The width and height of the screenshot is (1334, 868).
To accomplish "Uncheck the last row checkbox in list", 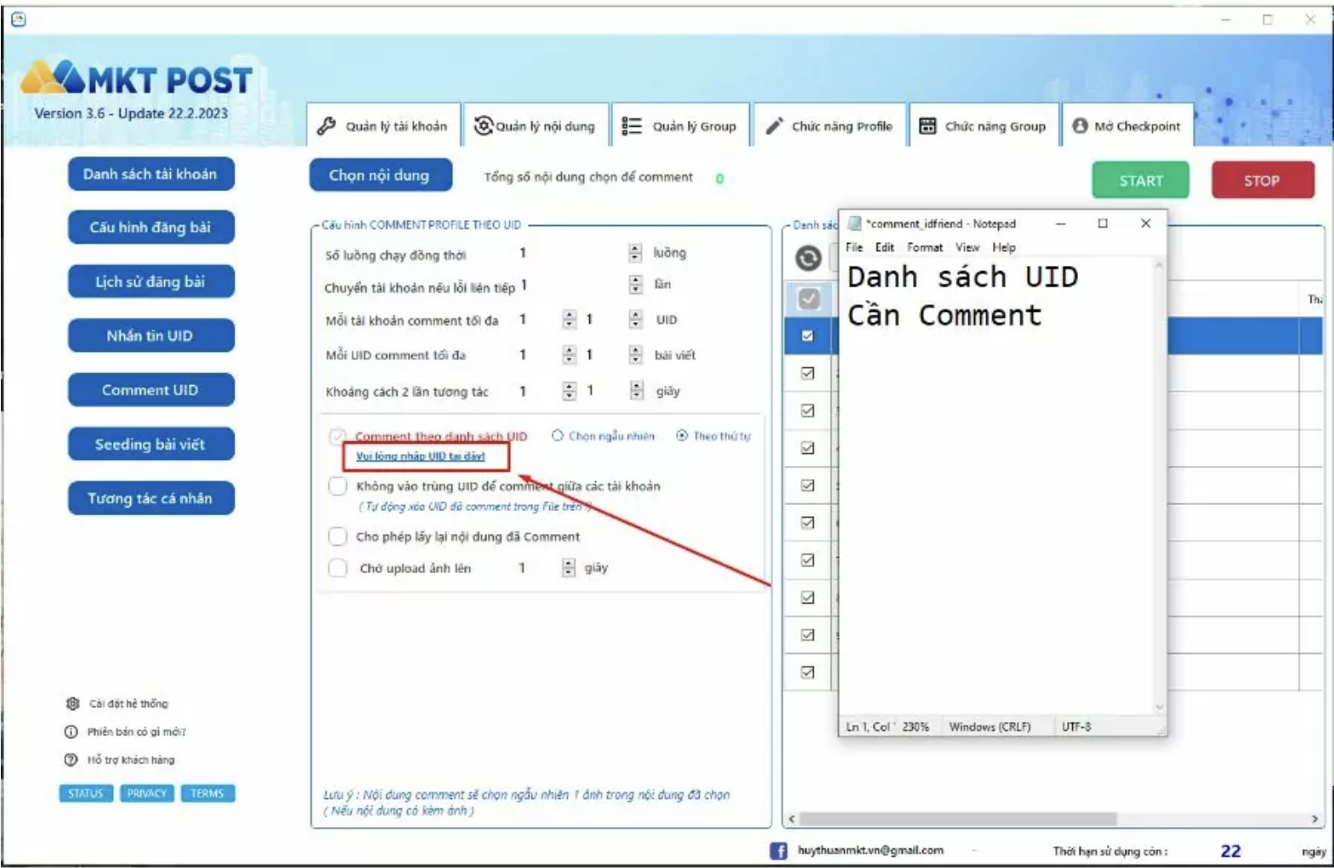I will click(x=808, y=672).
